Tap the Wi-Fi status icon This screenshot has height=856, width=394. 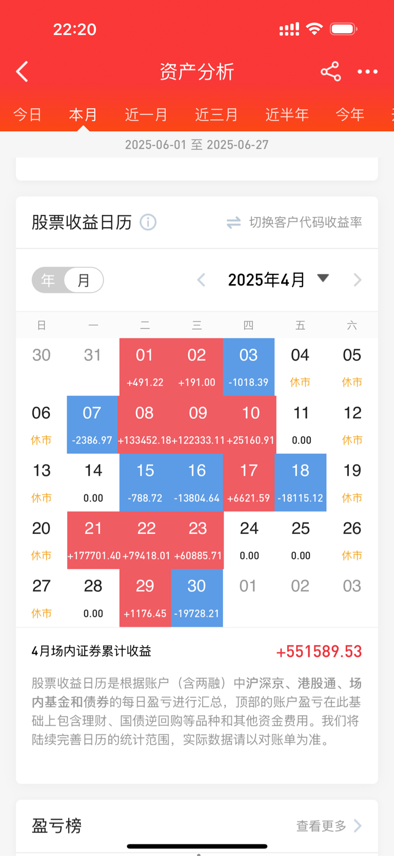(314, 29)
